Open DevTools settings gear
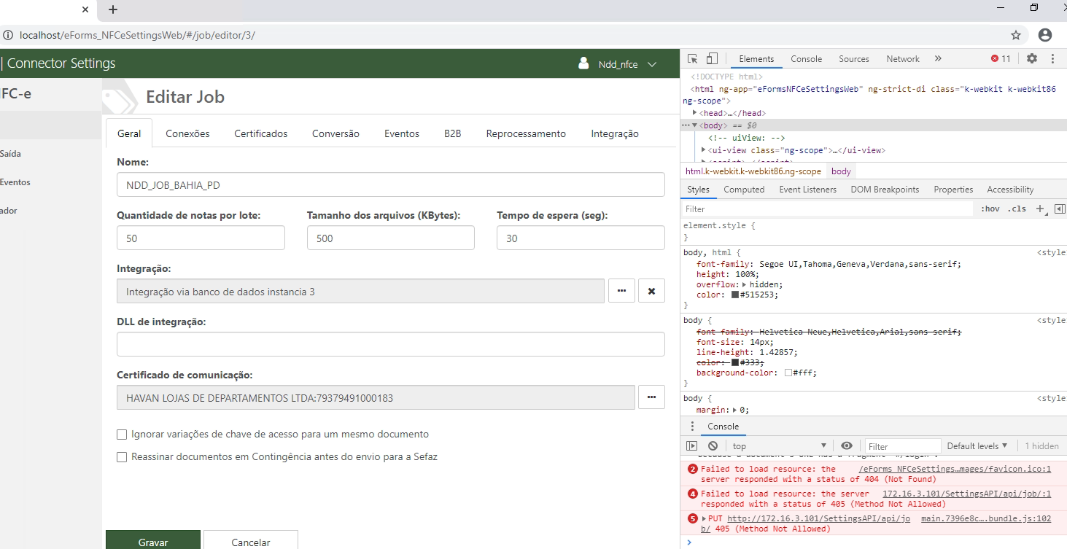Viewport: 1067px width, 549px height. click(x=1031, y=59)
